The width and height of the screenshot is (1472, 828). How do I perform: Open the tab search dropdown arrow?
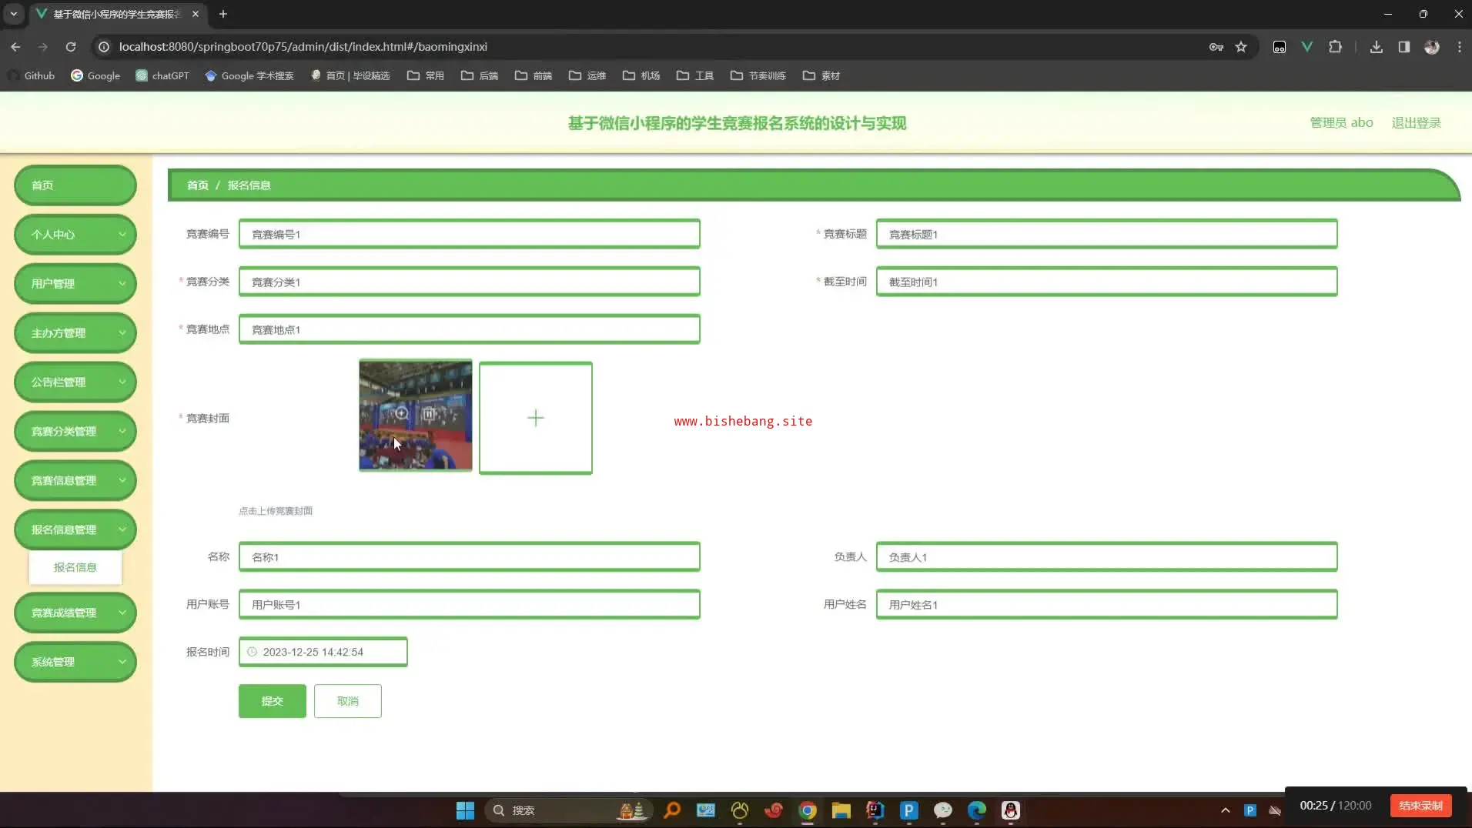tap(14, 14)
